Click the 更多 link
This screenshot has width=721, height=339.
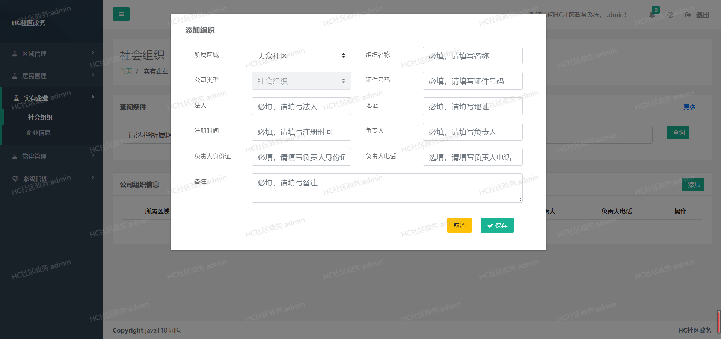pos(689,107)
